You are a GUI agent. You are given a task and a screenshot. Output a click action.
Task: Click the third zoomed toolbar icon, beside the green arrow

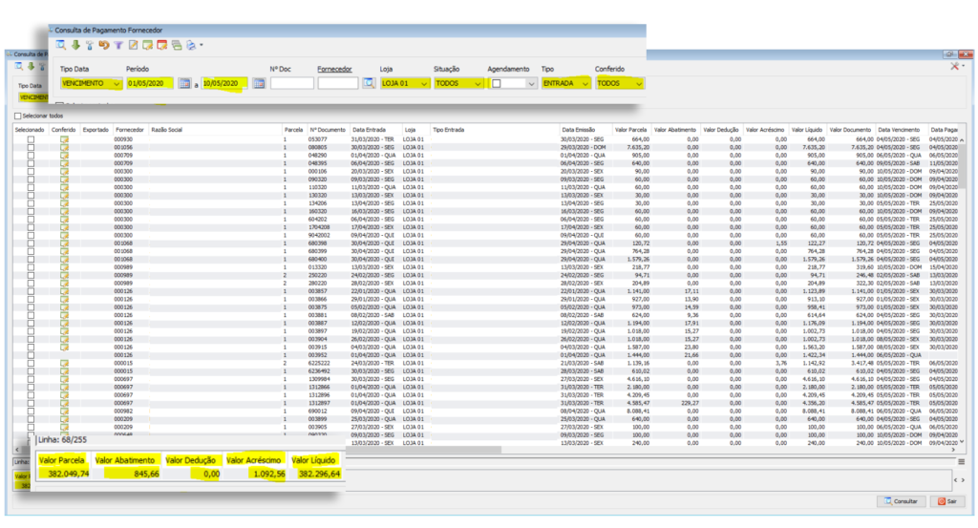[90, 45]
